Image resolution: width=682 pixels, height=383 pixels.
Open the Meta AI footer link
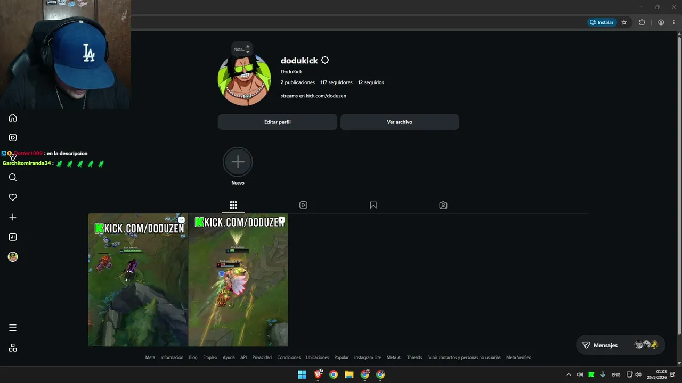394,357
